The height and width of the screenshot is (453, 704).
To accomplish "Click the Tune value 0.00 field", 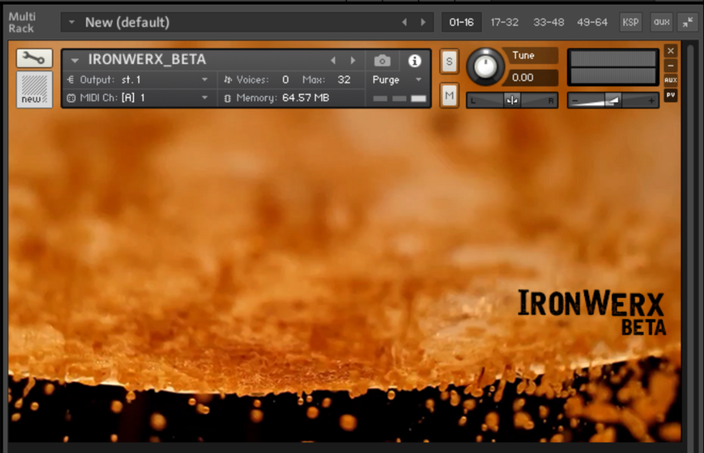I will [x=530, y=78].
